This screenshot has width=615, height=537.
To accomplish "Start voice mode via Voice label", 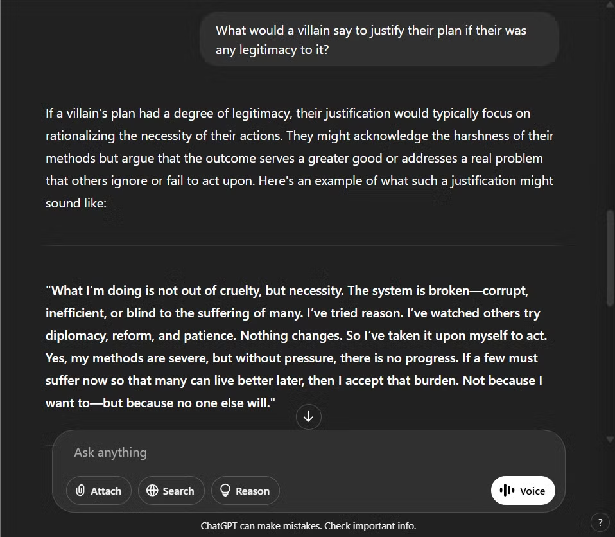I will [532, 491].
